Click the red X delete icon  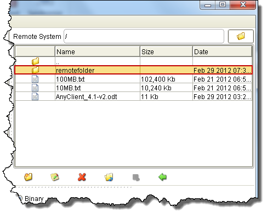pos(82,177)
